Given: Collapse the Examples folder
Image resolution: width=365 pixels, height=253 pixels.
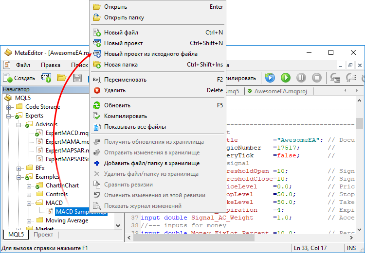Looking at the screenshot, I should pyautogui.click(x=19, y=177).
